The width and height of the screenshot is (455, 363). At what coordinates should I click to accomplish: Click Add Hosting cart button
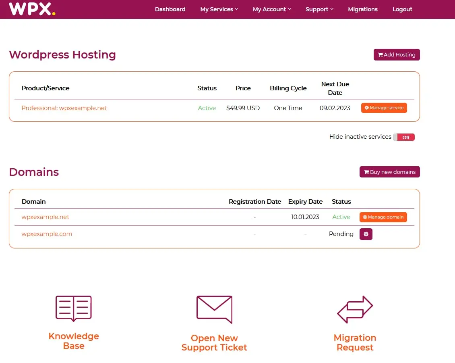[x=397, y=55]
